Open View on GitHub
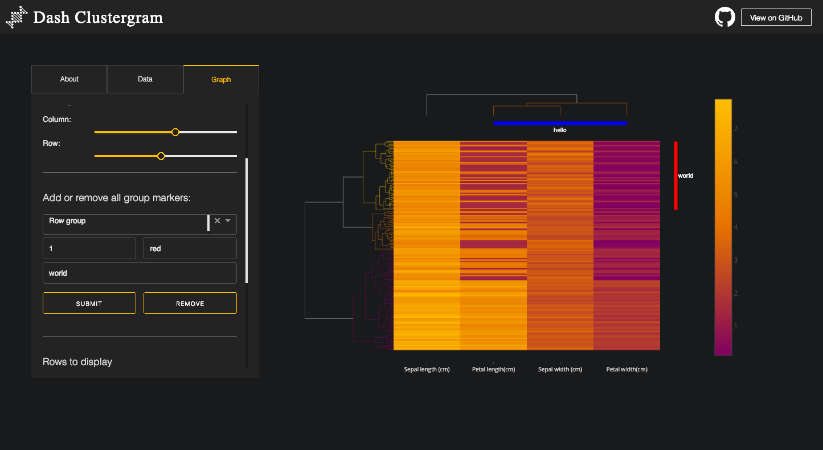This screenshot has height=450, width=823. click(x=776, y=17)
